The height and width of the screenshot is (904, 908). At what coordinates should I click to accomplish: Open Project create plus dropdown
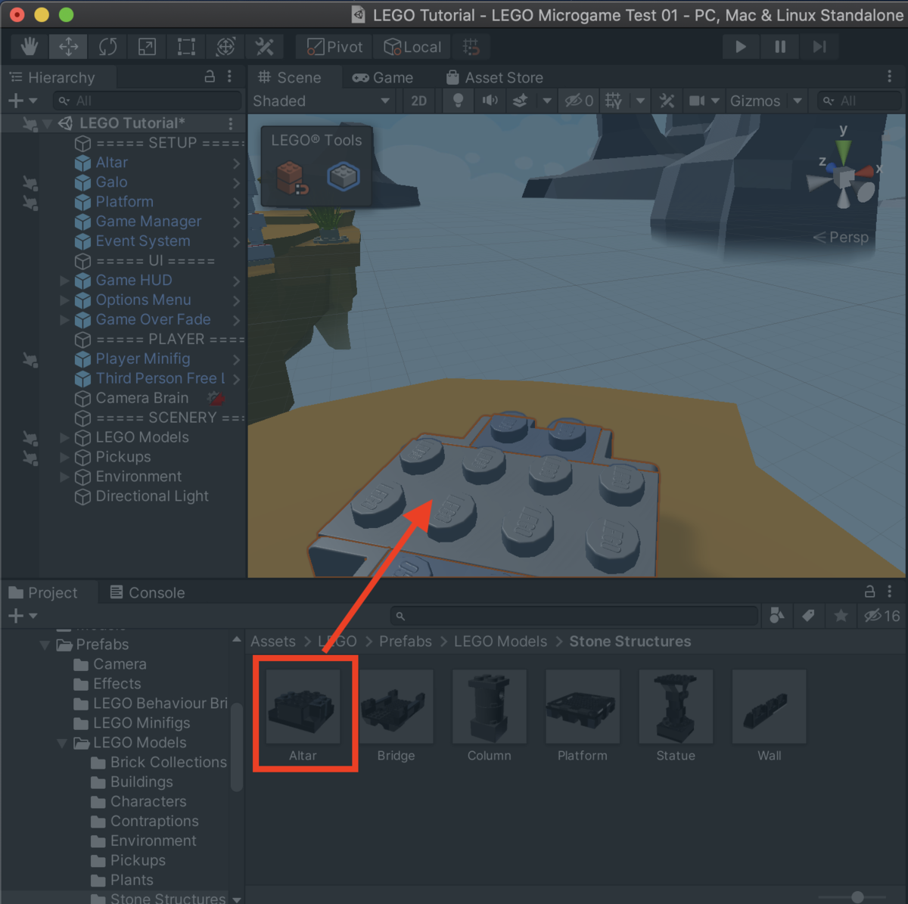tap(23, 616)
